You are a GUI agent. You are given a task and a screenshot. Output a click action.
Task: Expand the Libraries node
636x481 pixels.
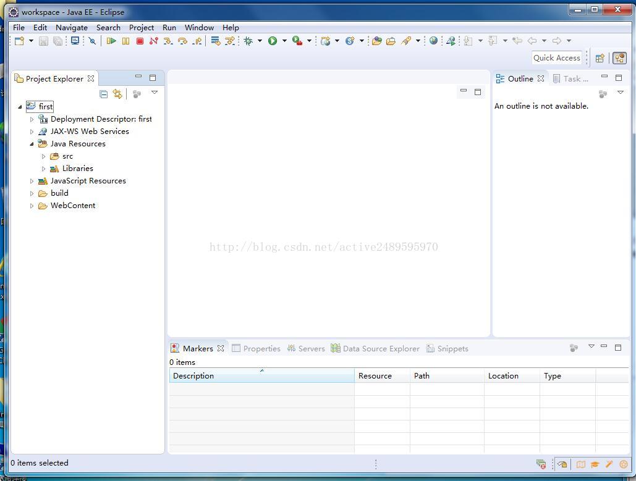point(43,169)
